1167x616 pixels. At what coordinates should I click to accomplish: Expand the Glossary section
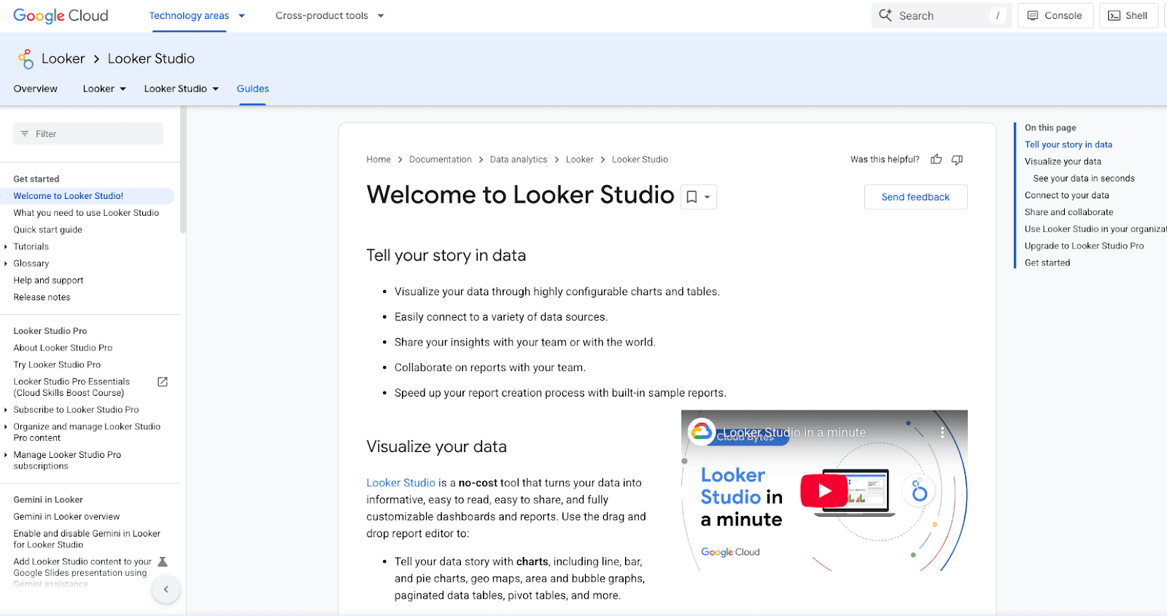click(6, 264)
